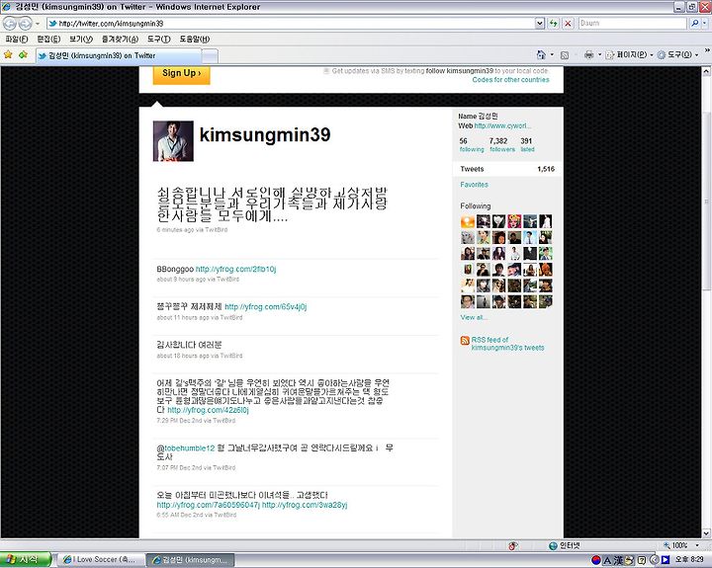
Task: Click the first orange following avatar
Action: [467, 221]
